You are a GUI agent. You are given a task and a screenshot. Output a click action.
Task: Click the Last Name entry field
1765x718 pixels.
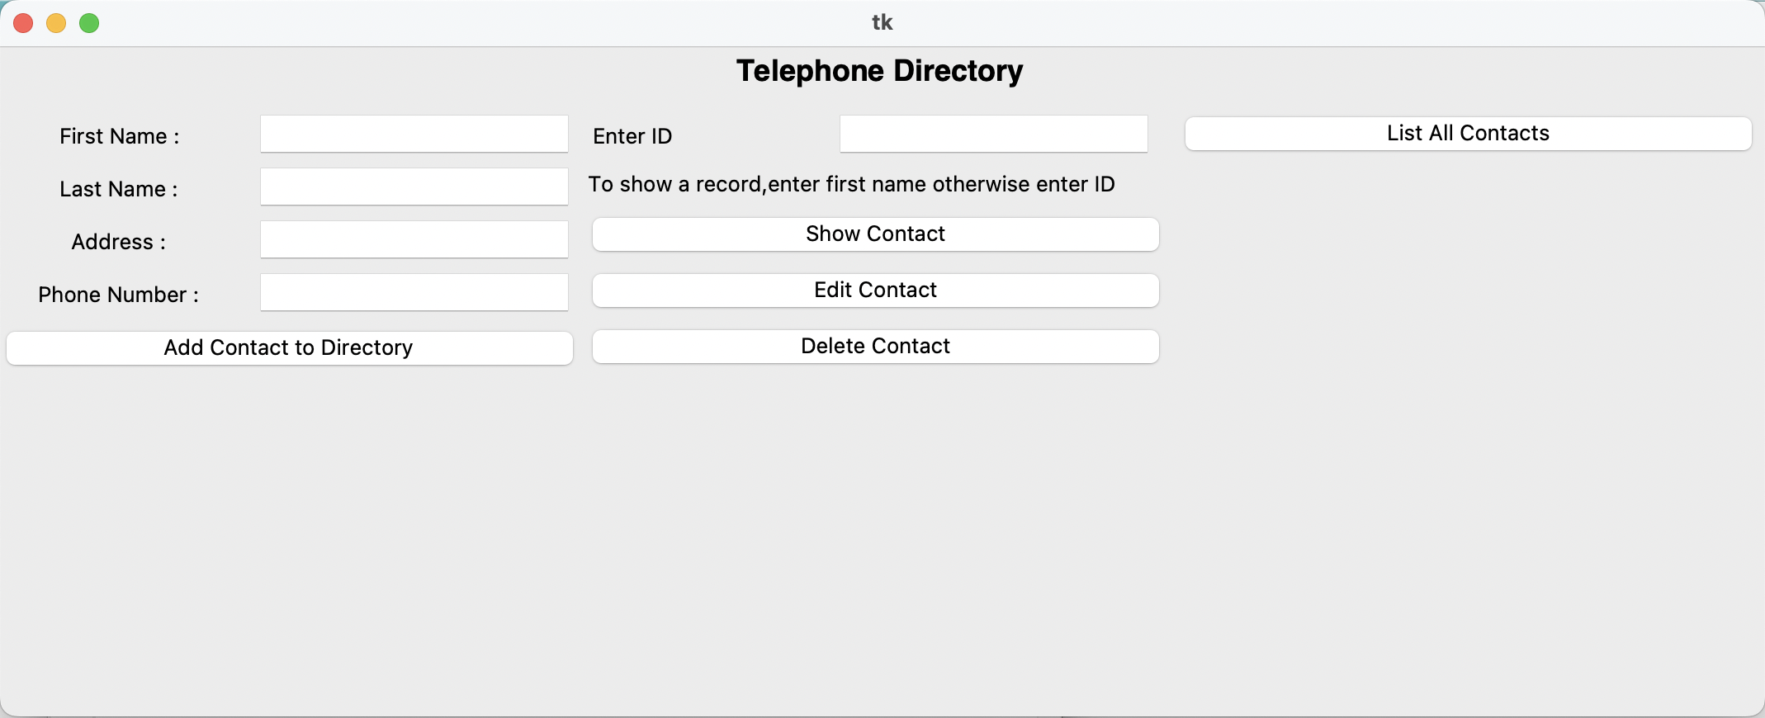414,187
